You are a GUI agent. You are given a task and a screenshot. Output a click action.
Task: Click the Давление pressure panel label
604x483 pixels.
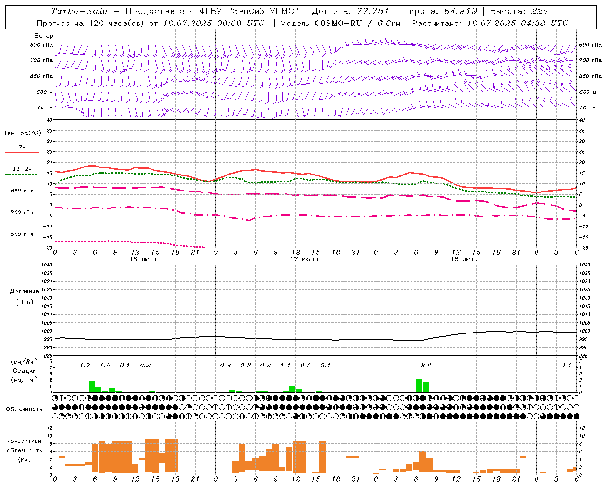click(x=25, y=291)
